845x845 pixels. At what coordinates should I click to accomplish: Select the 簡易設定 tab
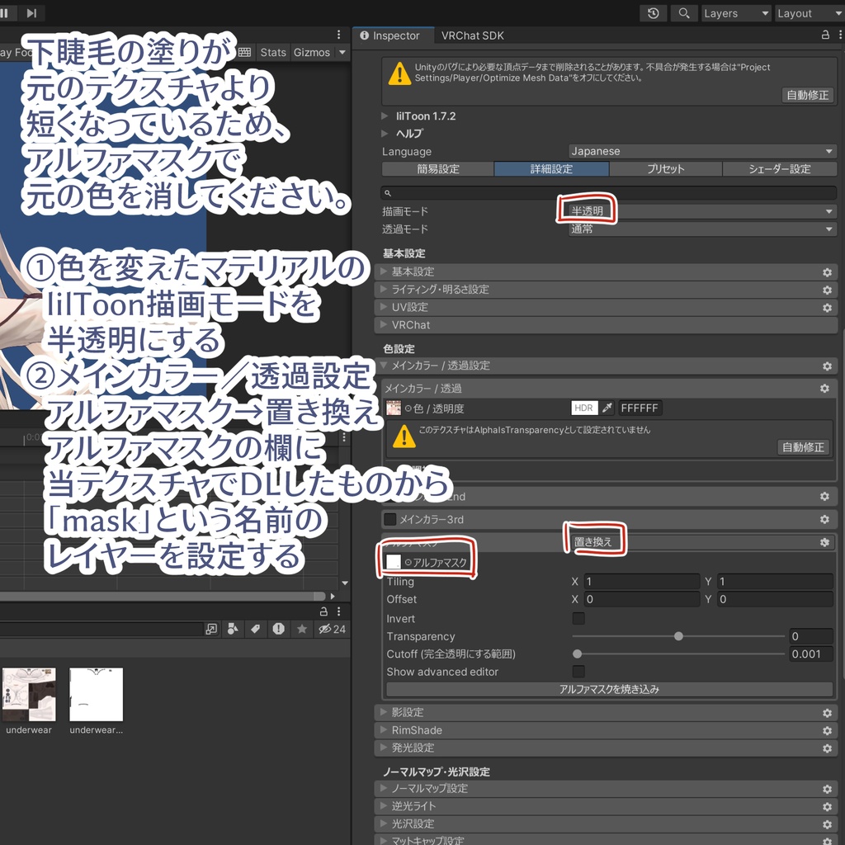click(x=437, y=169)
